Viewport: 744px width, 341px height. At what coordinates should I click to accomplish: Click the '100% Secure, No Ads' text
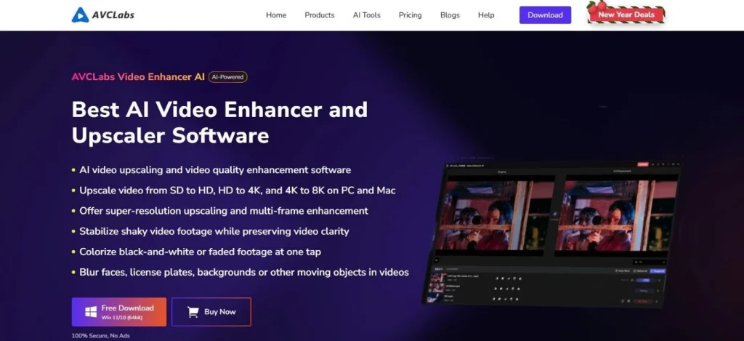tap(100, 336)
